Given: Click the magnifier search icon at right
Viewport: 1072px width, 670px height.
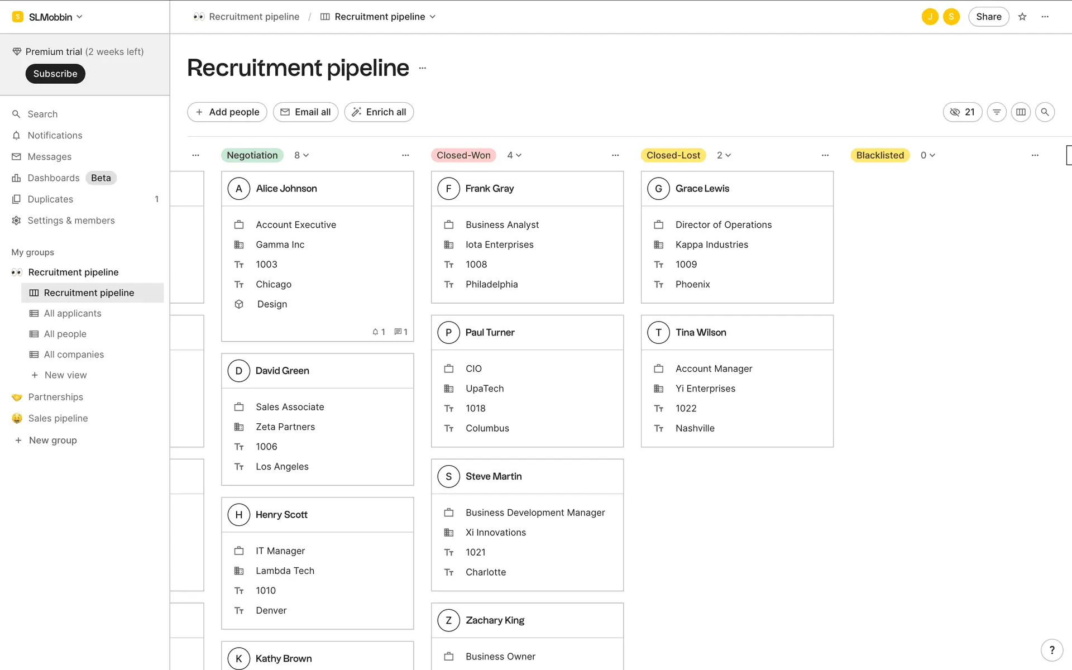Looking at the screenshot, I should coord(1045,112).
